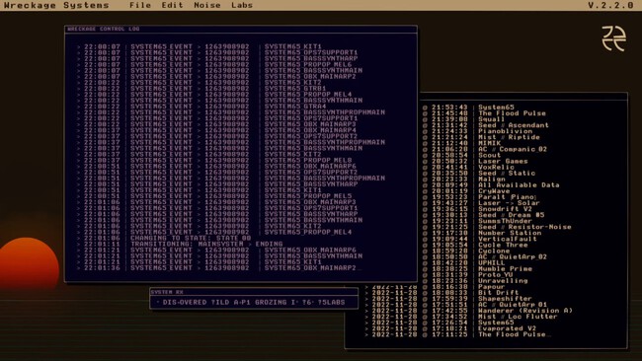Select the 'Mist // Riptide' row
642x361 pixels.
coord(481,137)
